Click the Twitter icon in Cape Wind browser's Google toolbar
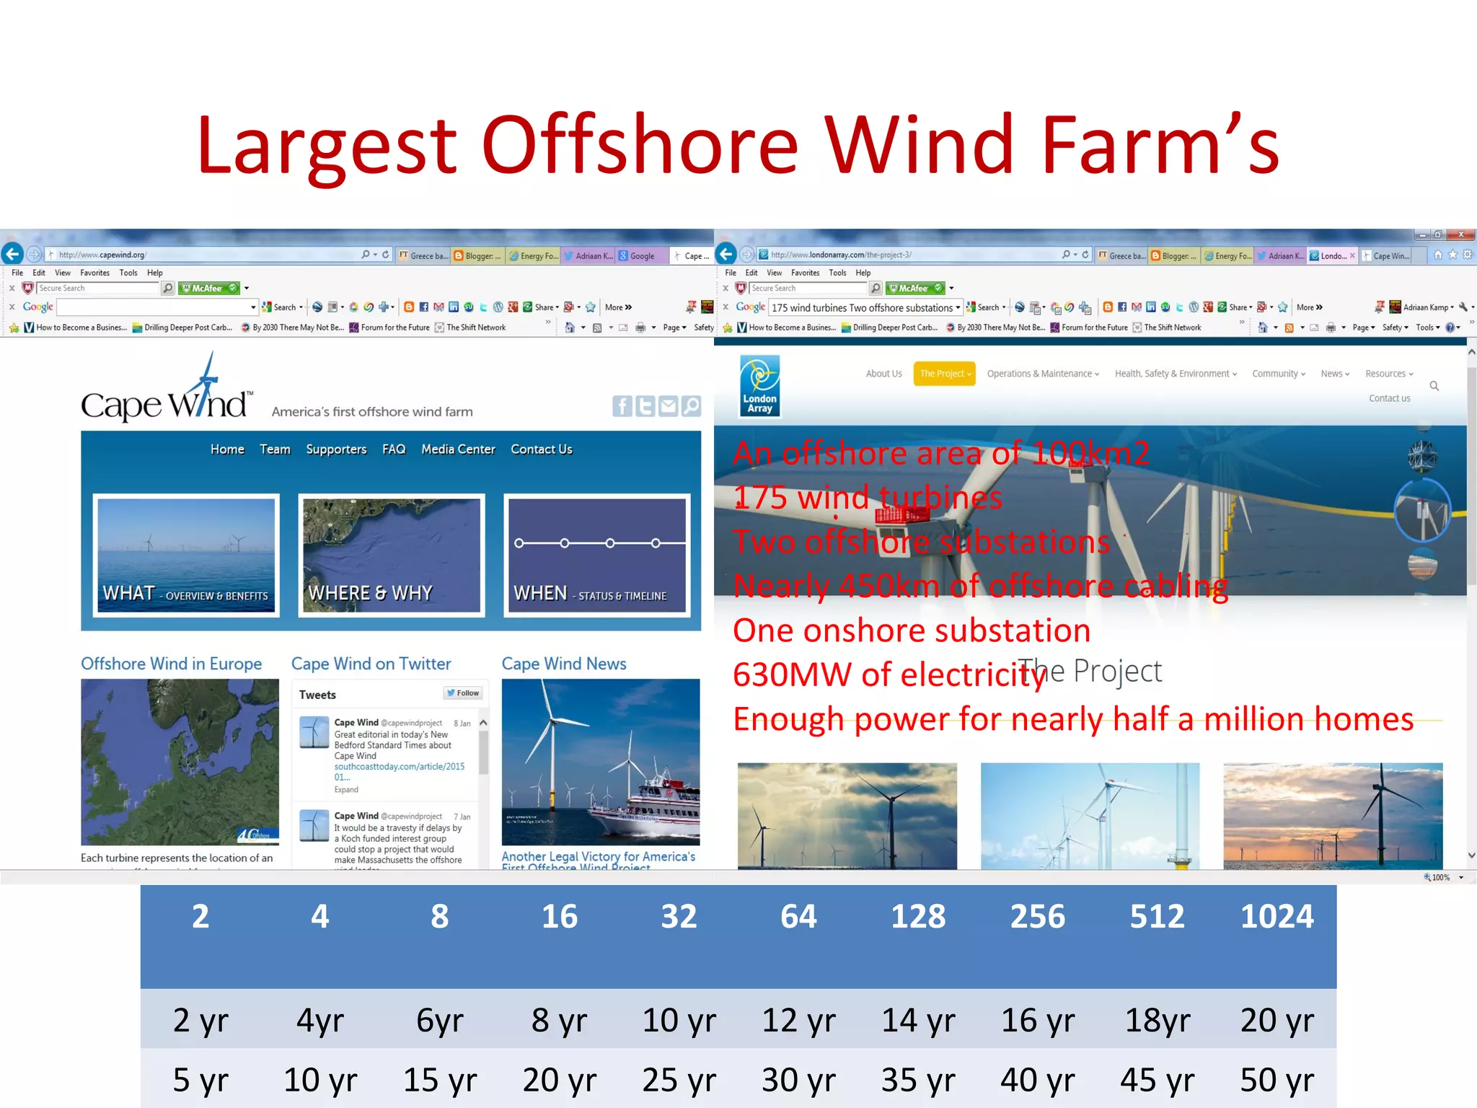The width and height of the screenshot is (1477, 1108). tap(483, 307)
